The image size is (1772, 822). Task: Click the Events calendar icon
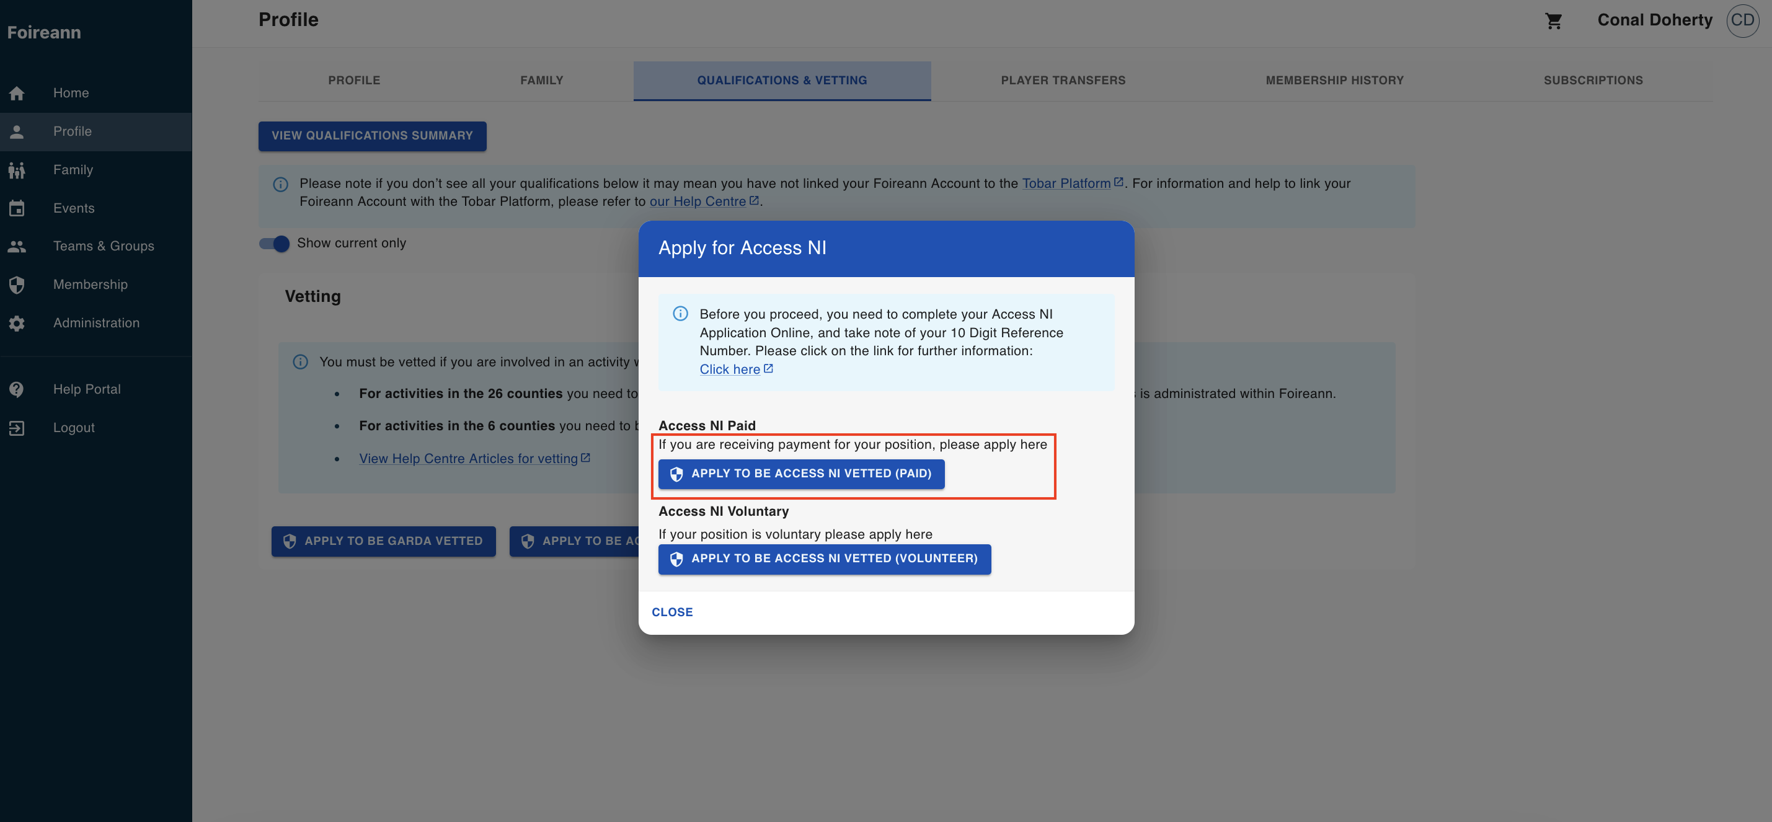pos(17,208)
